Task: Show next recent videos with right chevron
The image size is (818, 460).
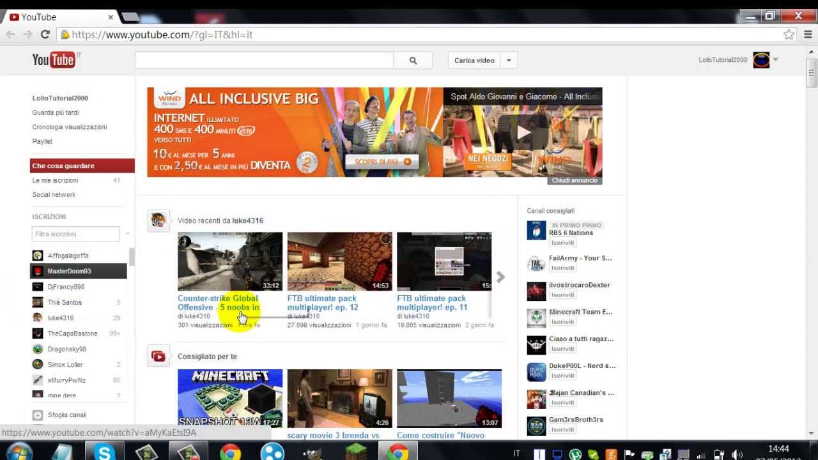Action: 500,277
